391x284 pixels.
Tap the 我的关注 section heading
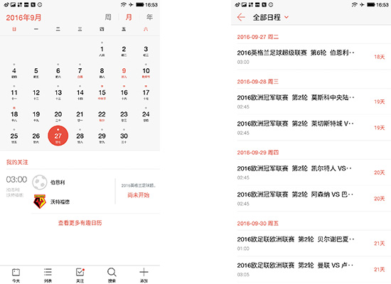[17, 162]
